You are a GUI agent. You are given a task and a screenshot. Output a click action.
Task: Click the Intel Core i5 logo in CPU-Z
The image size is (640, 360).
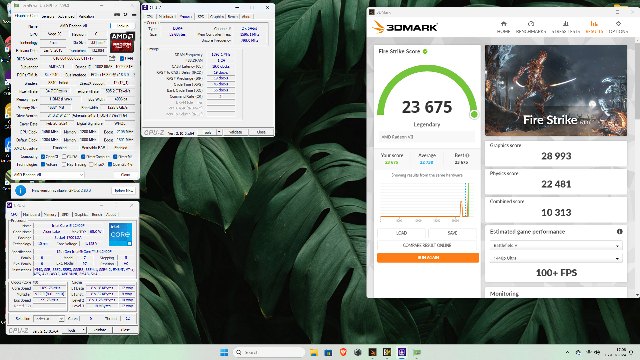tap(120, 235)
